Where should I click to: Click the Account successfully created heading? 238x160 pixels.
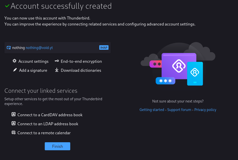pyautogui.click(x=61, y=6)
